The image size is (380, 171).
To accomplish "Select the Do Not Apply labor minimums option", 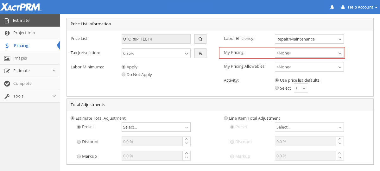I will tap(124, 75).
